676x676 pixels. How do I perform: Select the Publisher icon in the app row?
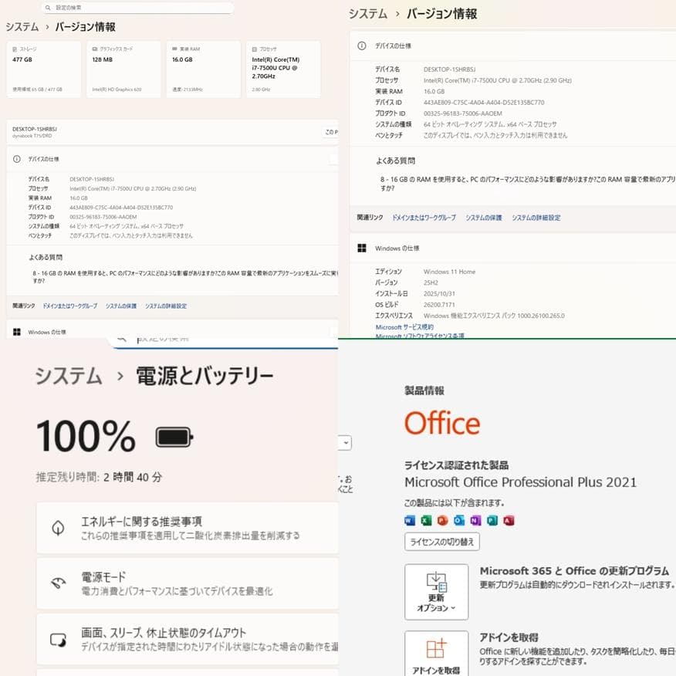click(490, 520)
